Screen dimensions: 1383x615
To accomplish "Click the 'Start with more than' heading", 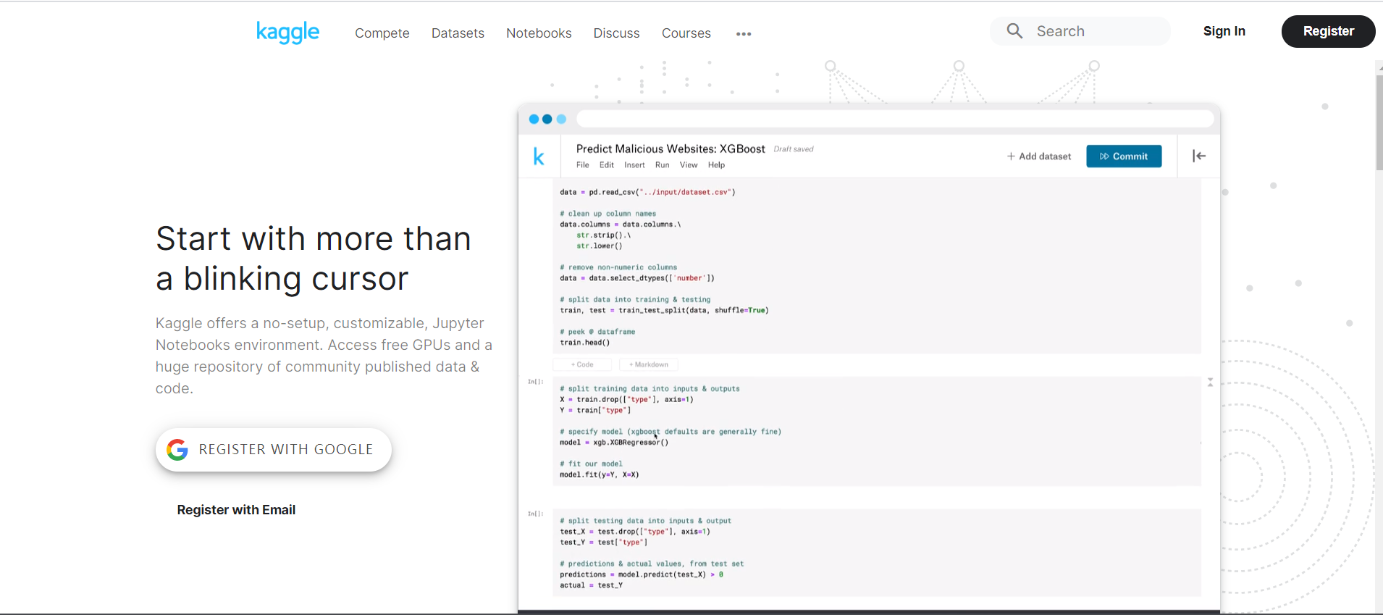I will tap(314, 239).
